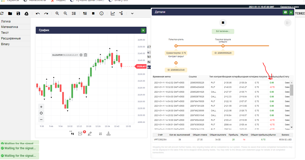Show the summary panel list icon
The width and height of the screenshot is (305, 160).
coord(85,13)
